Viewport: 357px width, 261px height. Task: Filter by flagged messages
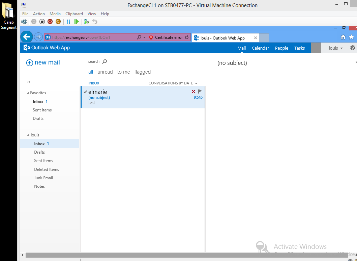(x=142, y=72)
